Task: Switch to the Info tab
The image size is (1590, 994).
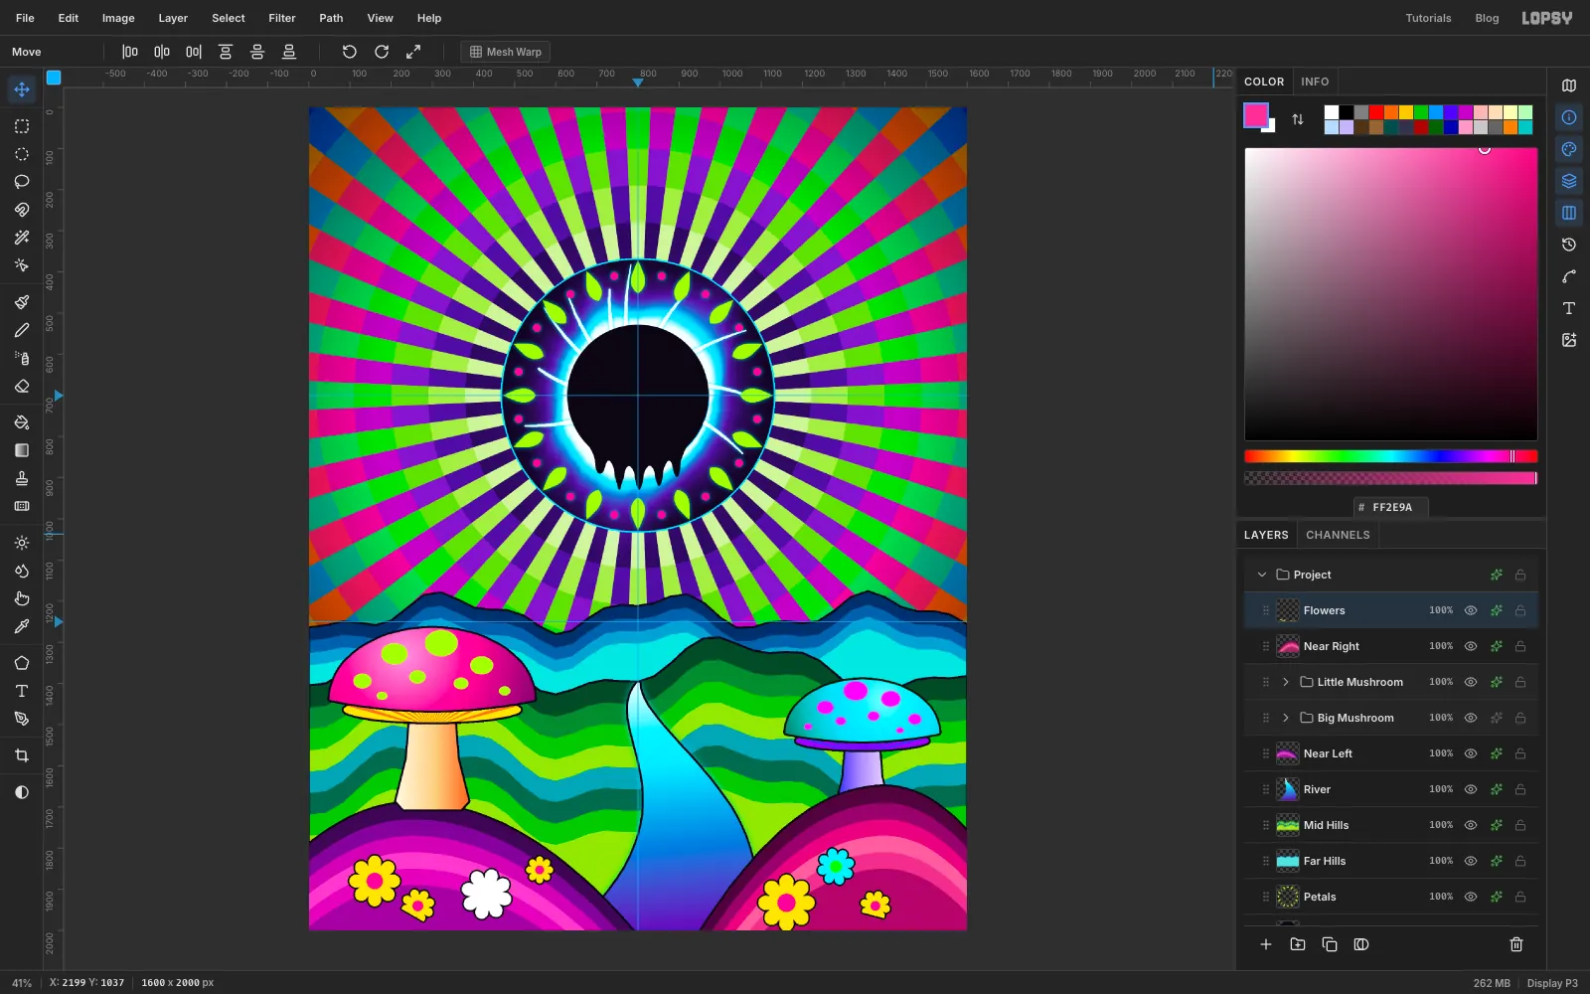Action: point(1315,82)
